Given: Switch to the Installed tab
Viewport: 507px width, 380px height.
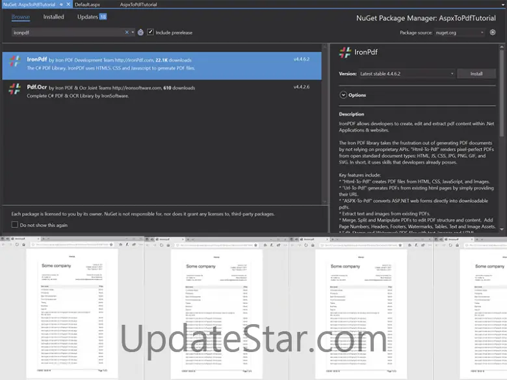Looking at the screenshot, I should (54, 17).
